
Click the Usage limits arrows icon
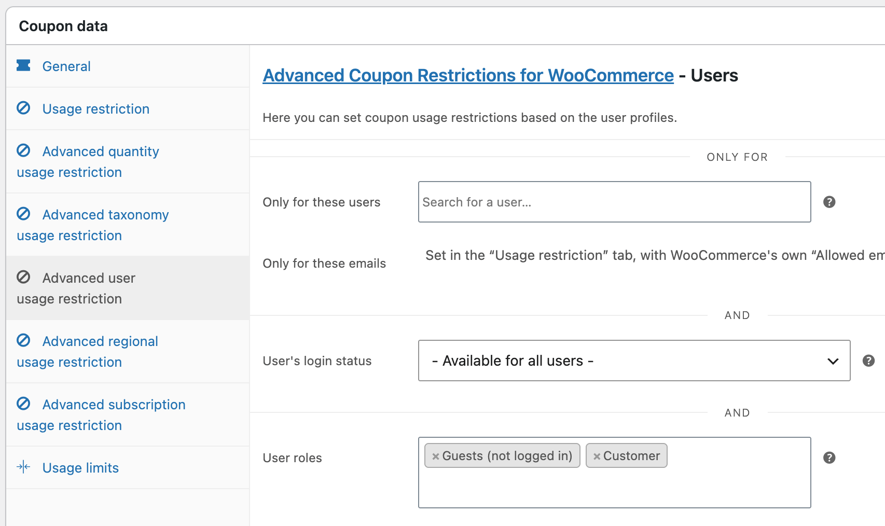(23, 467)
